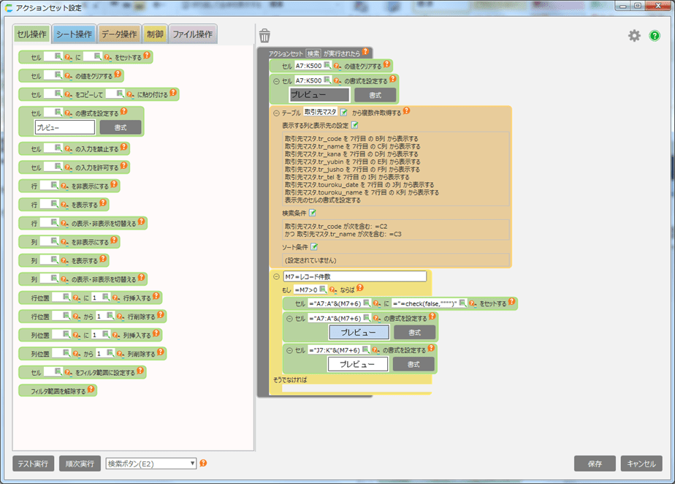Click the テスト実行 button
675x484 pixels.
34,464
